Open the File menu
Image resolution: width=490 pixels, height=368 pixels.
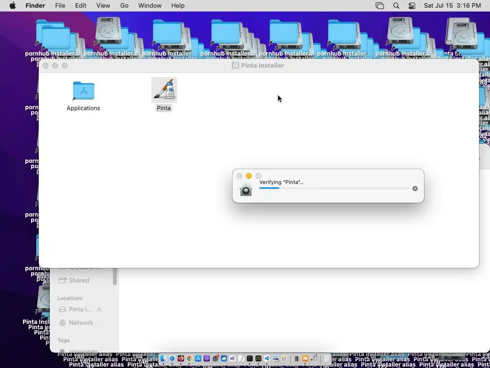pyautogui.click(x=60, y=6)
